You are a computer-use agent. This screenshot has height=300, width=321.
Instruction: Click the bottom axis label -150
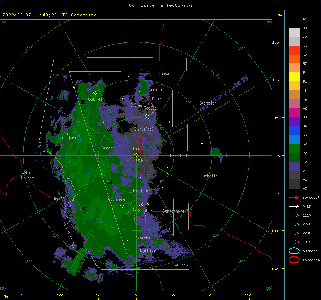point(21,295)
